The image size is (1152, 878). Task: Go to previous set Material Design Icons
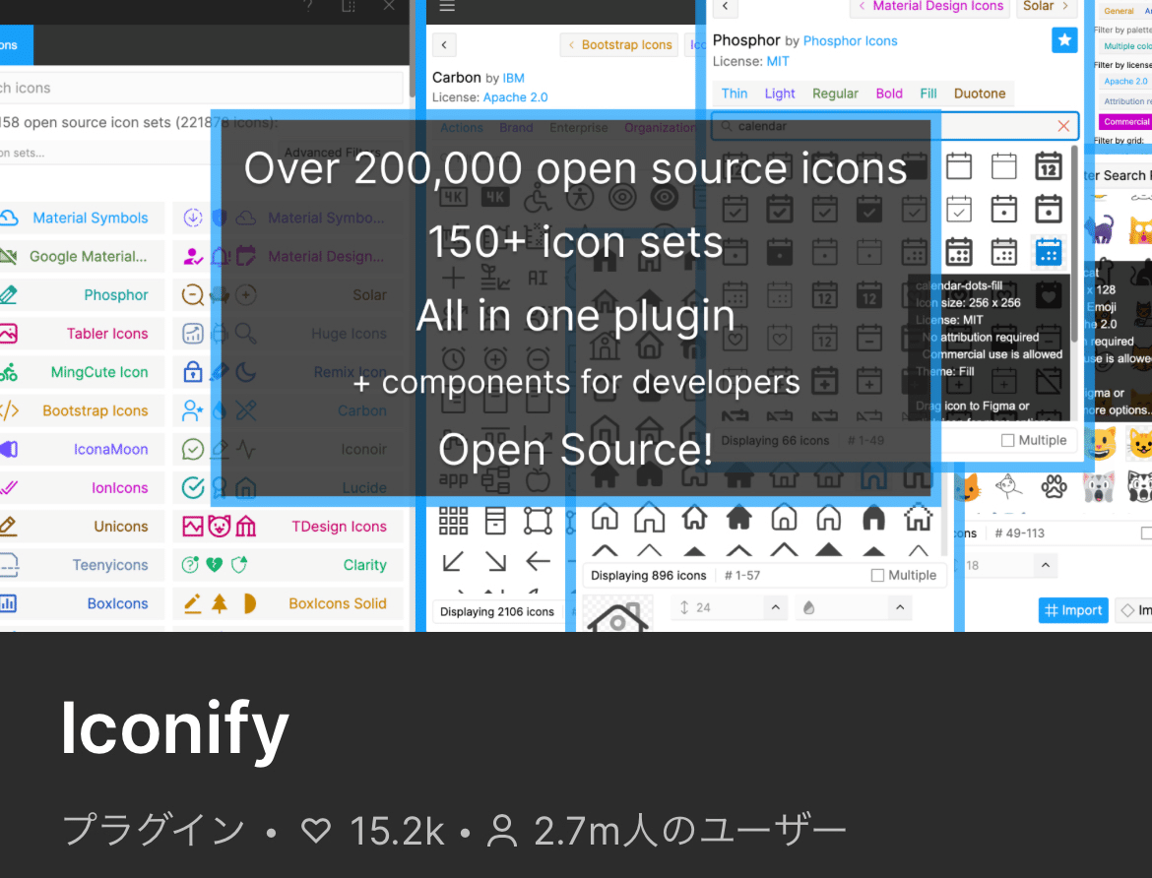931,7
